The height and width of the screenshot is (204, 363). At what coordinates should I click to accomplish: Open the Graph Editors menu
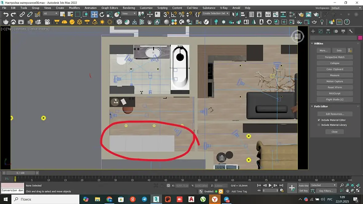pos(110,8)
